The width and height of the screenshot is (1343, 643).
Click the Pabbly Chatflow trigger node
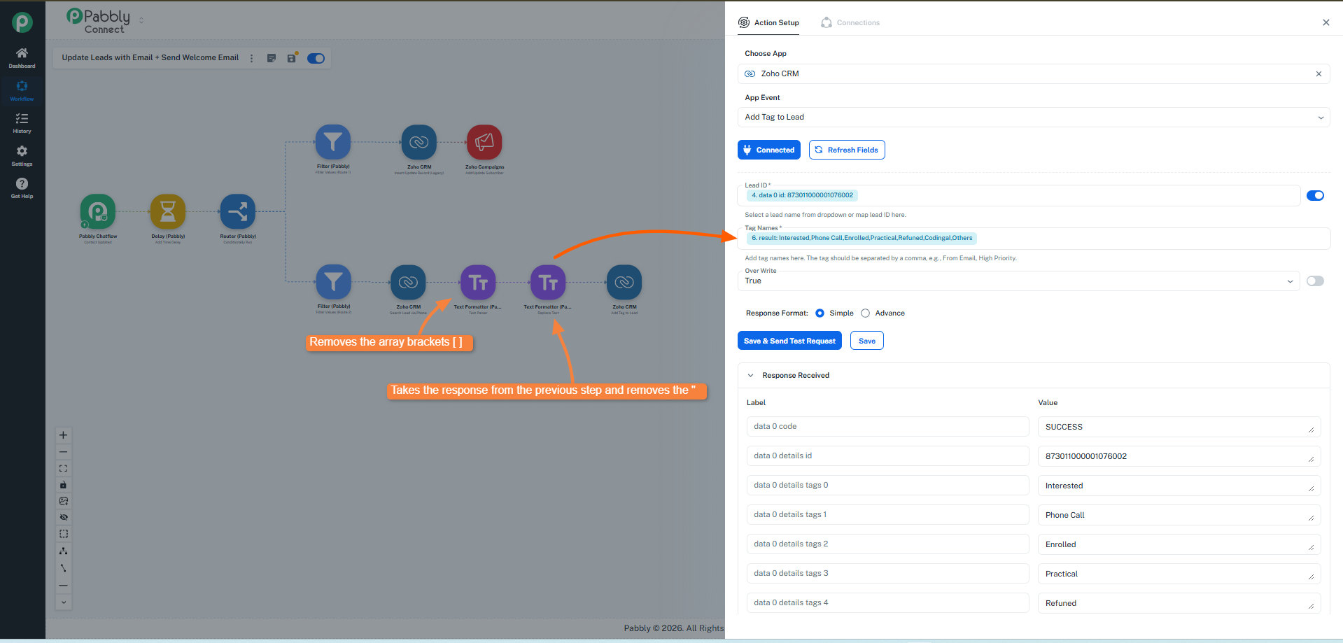click(x=98, y=212)
